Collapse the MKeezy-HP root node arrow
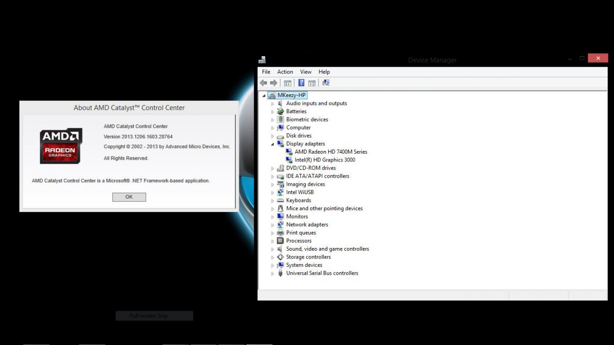Viewport: 614px width, 345px height. [264, 96]
